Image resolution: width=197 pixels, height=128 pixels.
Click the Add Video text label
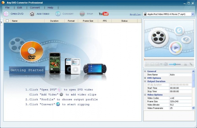tap(43, 14)
